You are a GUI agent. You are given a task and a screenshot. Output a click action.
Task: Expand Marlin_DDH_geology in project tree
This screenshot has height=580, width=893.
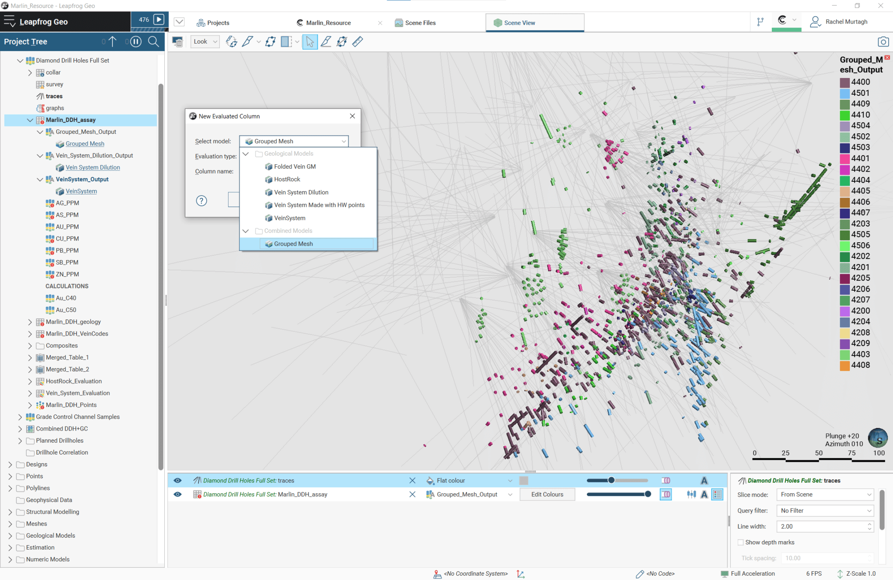pos(30,322)
